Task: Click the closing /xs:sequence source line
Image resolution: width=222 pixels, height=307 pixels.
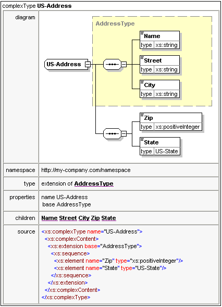Action: (71, 276)
